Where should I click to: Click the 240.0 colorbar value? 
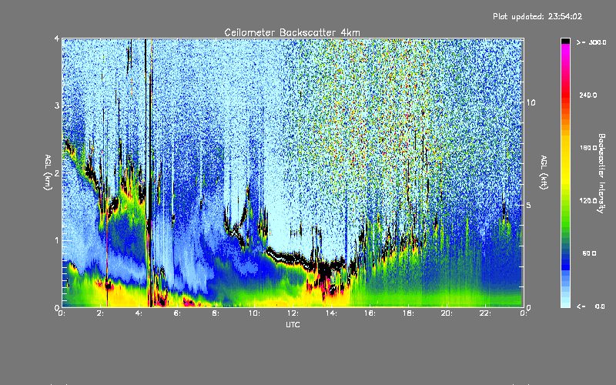point(588,95)
